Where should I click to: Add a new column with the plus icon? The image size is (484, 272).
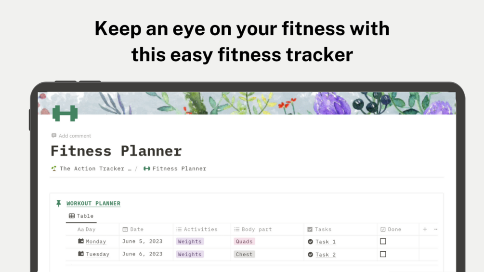(x=425, y=230)
